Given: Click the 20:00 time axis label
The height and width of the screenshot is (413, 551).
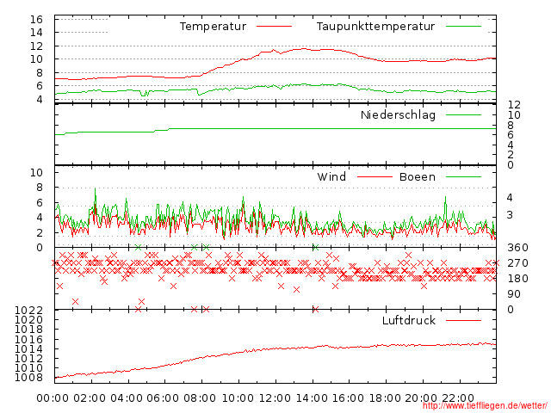Looking at the screenshot, I should pos(421,398).
